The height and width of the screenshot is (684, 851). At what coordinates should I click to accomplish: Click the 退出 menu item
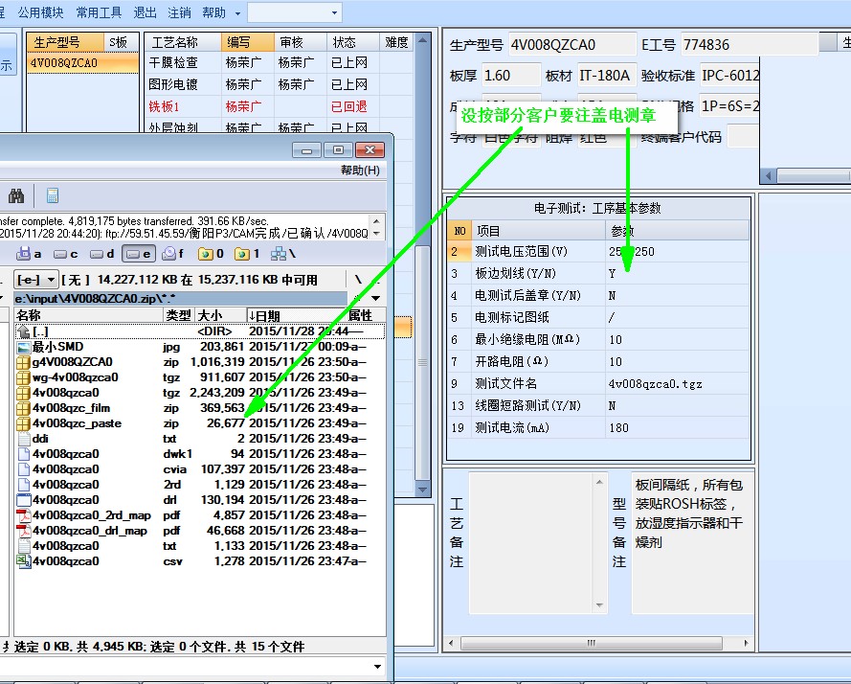(145, 12)
